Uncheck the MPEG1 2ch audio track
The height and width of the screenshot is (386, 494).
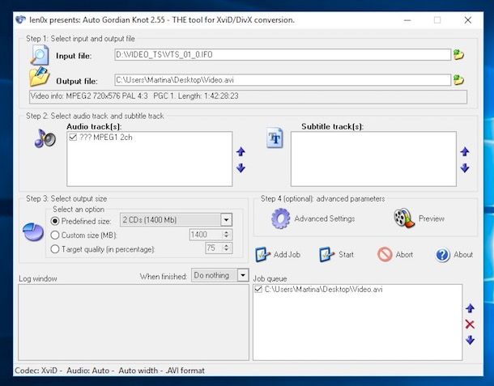click(x=73, y=138)
